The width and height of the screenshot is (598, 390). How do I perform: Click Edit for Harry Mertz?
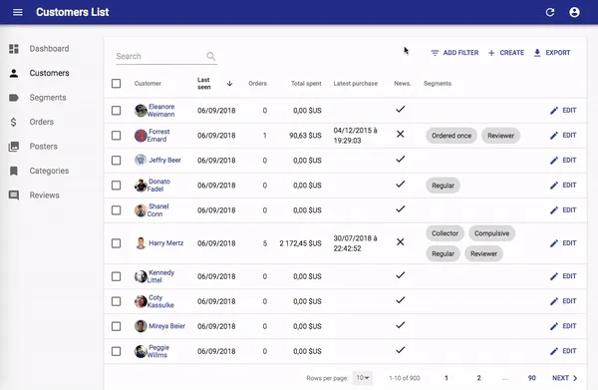coord(563,243)
